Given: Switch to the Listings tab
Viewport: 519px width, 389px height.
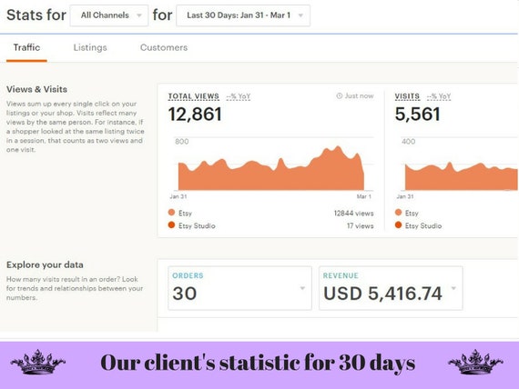Looking at the screenshot, I should [90, 47].
